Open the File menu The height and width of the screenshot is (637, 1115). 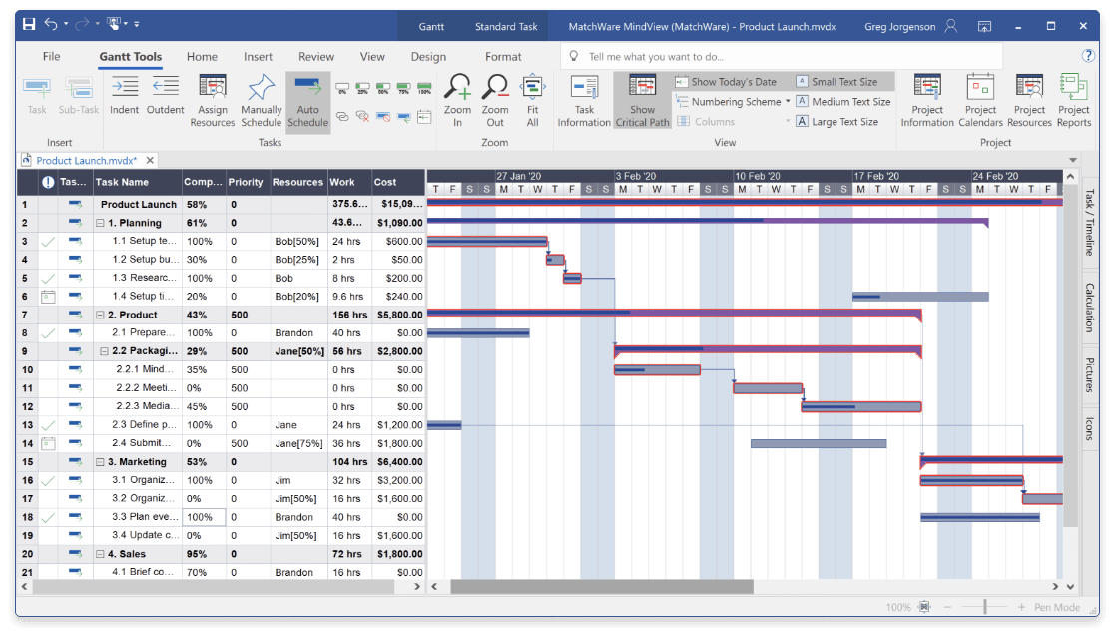coord(51,56)
